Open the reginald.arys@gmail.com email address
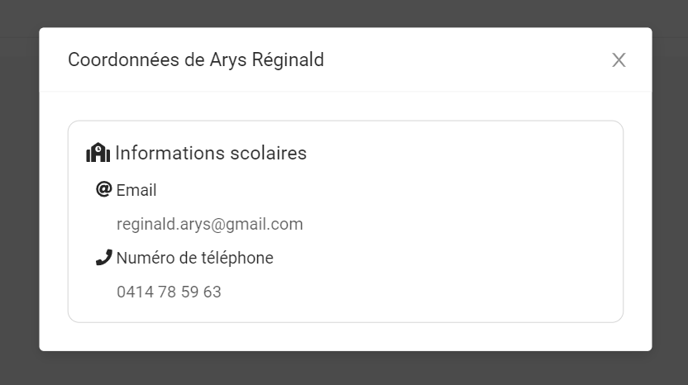 (210, 224)
